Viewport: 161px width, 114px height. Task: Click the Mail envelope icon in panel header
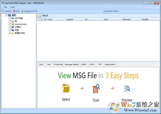pyautogui.click(x=39, y=16)
